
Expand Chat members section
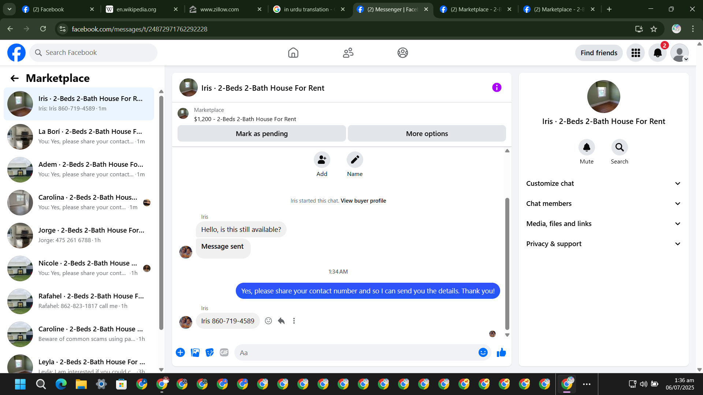(603, 204)
